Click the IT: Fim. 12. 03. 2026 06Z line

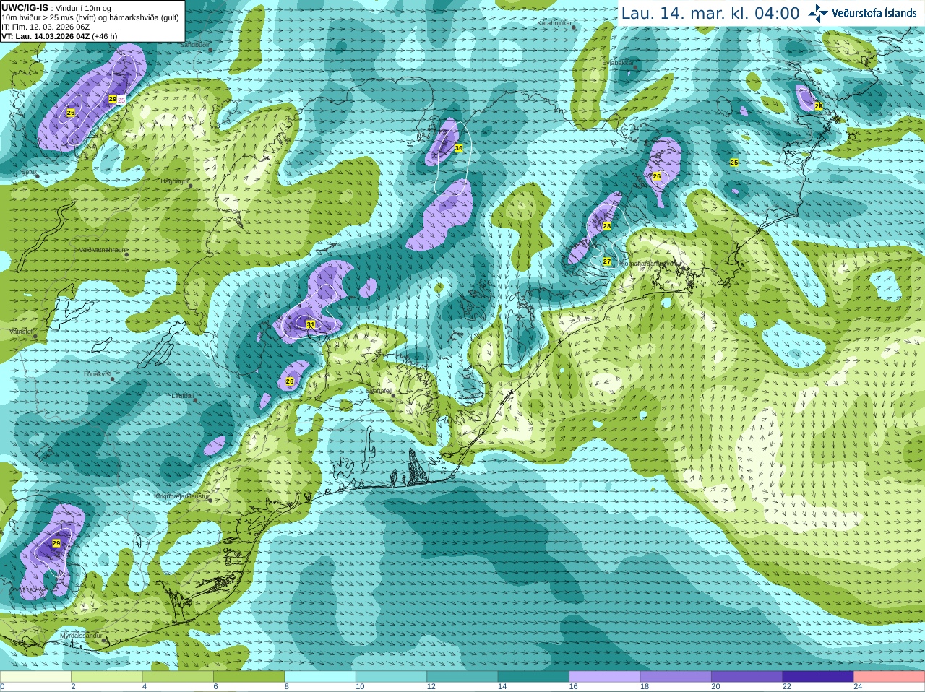(x=46, y=27)
